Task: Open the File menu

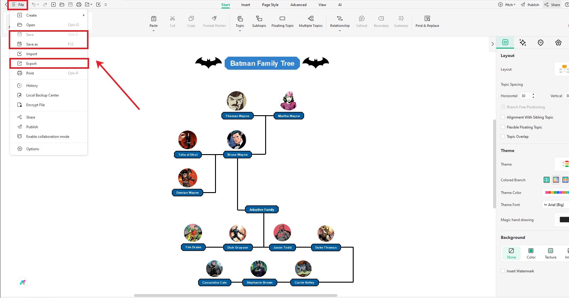Action: (18, 5)
